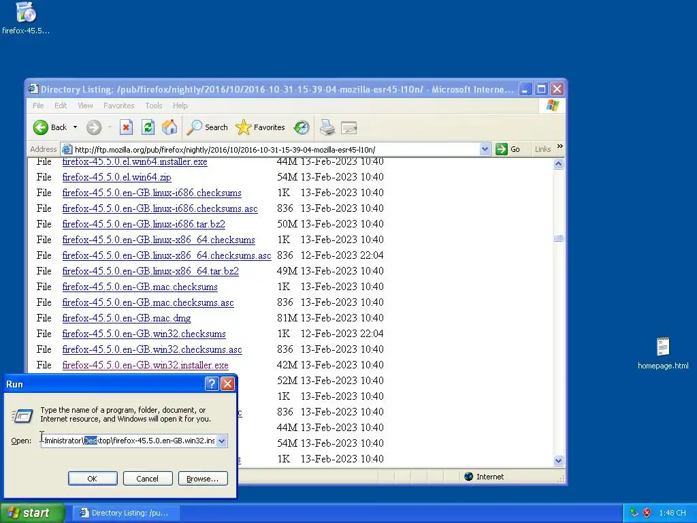
Task: Open the en-GB.linux-x86_64.checksums link
Action: click(x=159, y=240)
